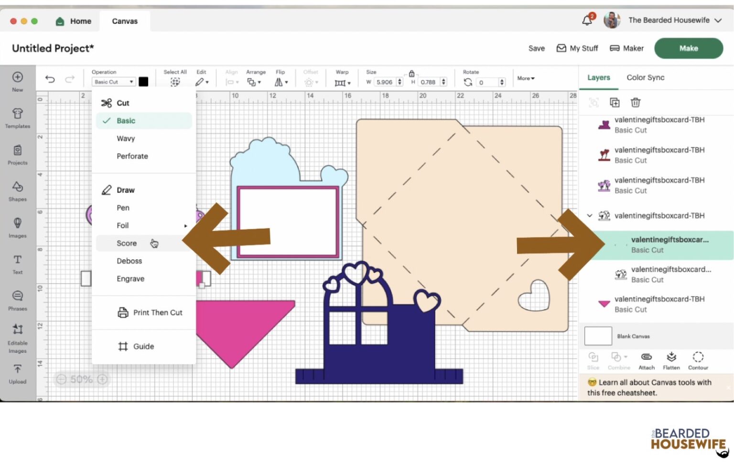Delete layer with trash icon

(x=635, y=102)
